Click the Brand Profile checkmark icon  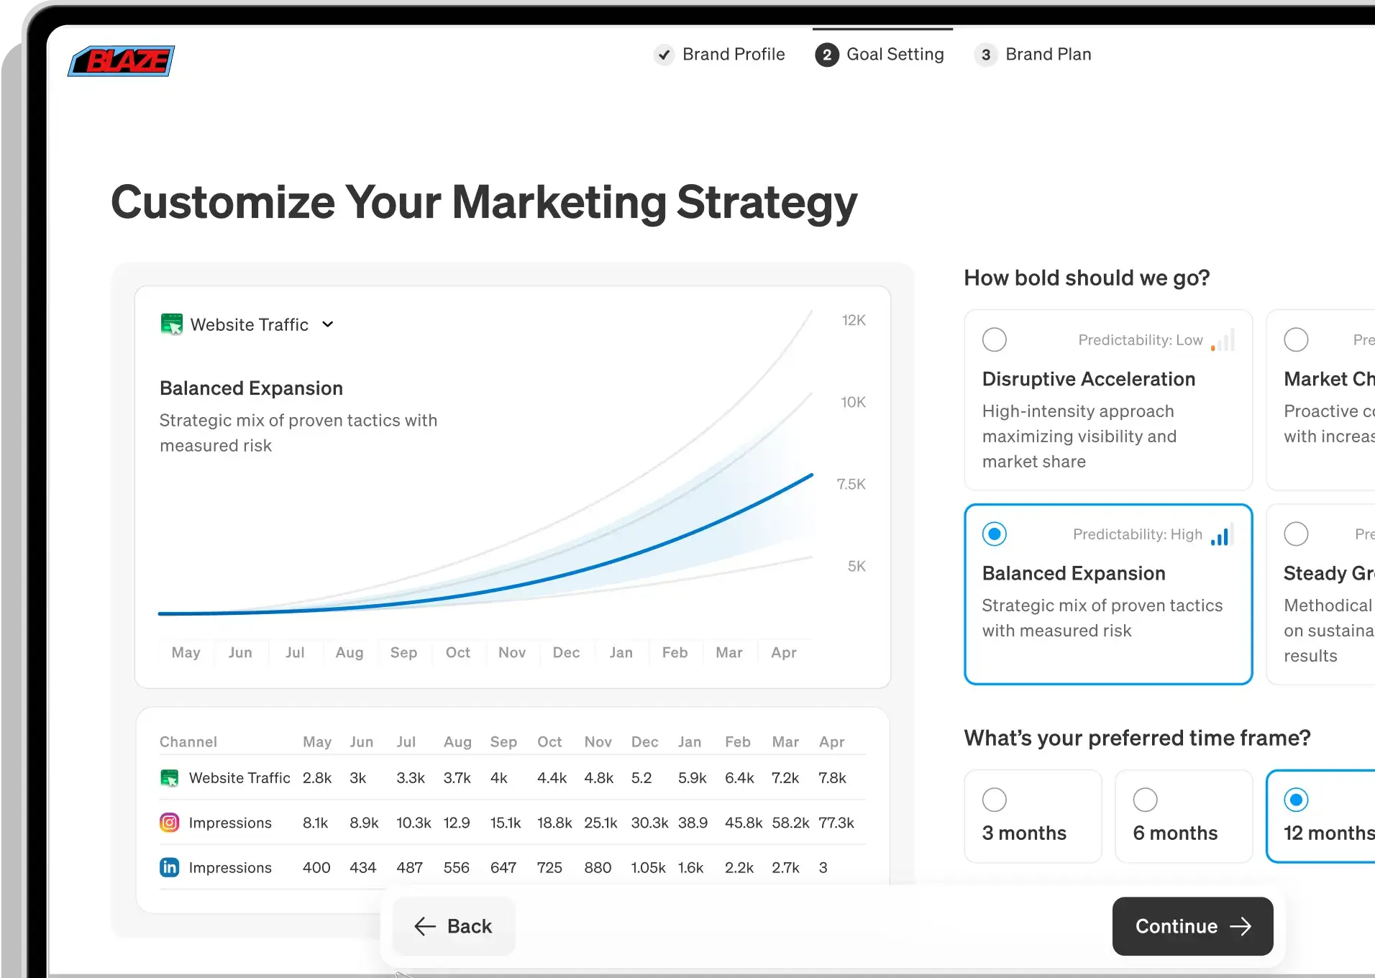point(664,55)
